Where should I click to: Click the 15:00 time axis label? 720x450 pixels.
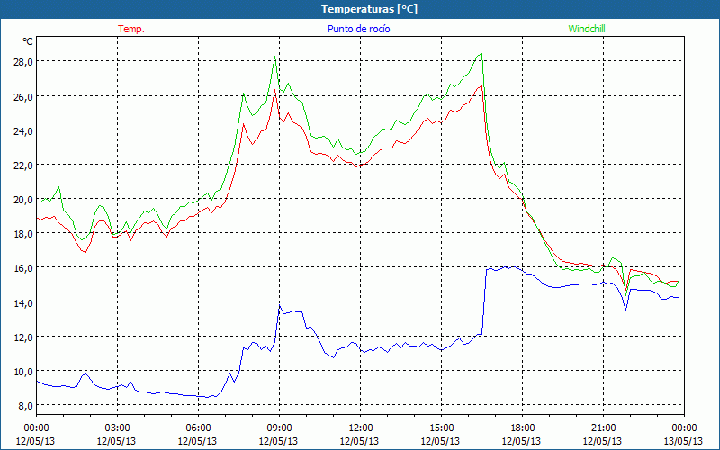[x=441, y=428]
